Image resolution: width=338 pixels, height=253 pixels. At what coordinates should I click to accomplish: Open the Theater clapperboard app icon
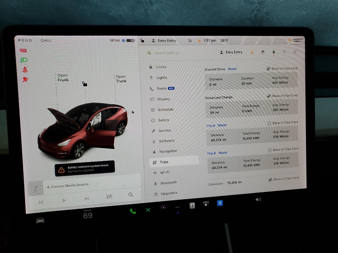[x=206, y=204]
